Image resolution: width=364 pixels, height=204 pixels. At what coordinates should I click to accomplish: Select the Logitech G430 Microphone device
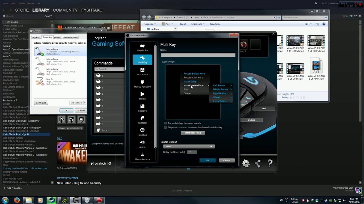click(60, 51)
